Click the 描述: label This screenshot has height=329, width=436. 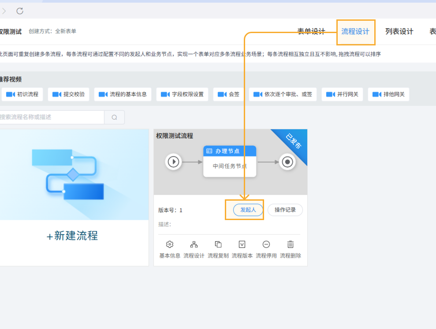164,224
